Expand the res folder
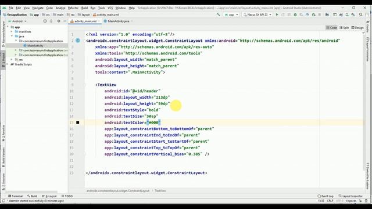 click(12, 59)
